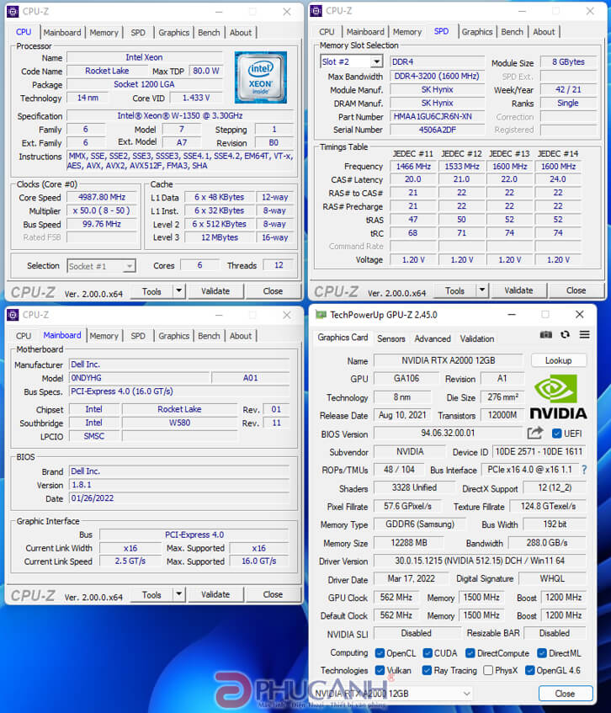This screenshot has width=611, height=713.
Task: Click the Close button in GPU-Z
Action: point(565,694)
